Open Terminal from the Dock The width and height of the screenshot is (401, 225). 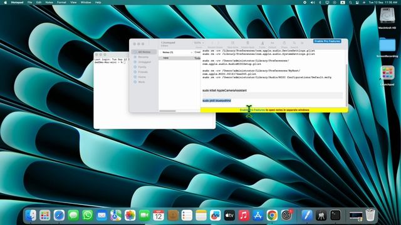[x=335, y=215]
